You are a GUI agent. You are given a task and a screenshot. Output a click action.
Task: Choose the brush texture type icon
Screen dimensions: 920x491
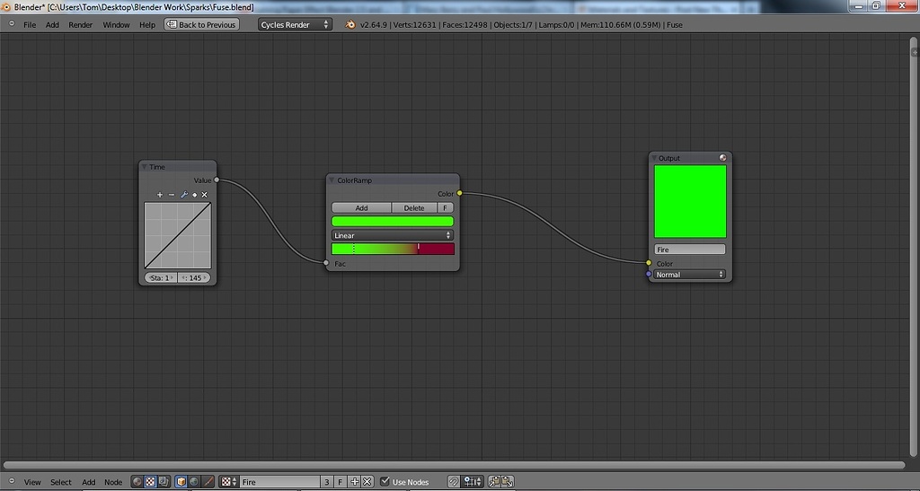[208, 482]
